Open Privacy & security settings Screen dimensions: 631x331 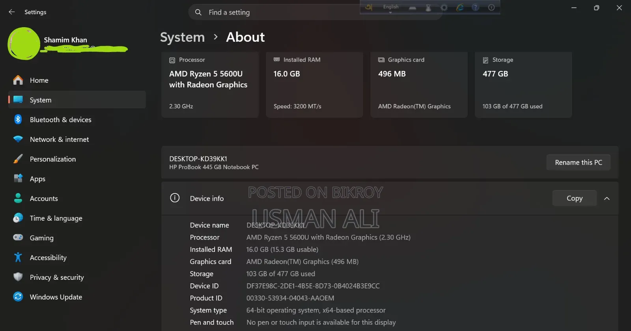coord(77,277)
